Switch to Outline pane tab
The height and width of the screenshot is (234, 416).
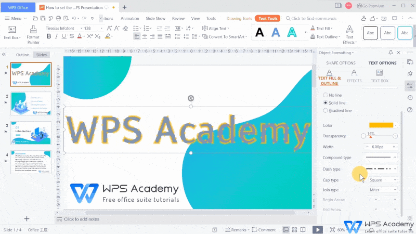coord(22,55)
